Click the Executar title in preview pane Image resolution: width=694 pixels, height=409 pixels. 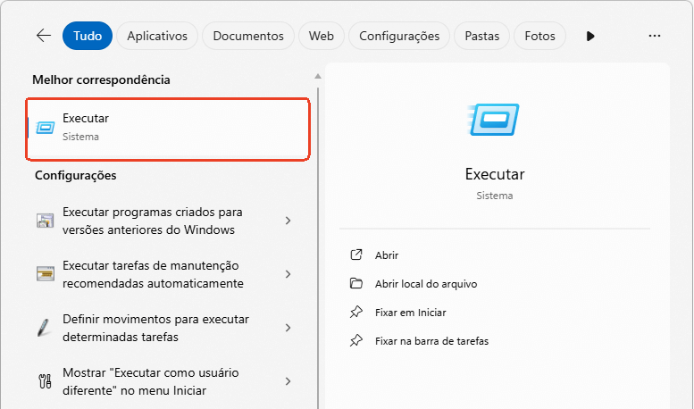click(x=495, y=174)
